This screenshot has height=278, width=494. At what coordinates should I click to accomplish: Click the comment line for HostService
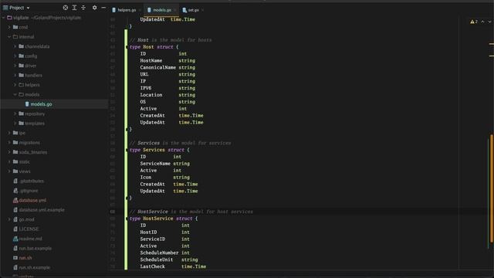tap(191, 212)
